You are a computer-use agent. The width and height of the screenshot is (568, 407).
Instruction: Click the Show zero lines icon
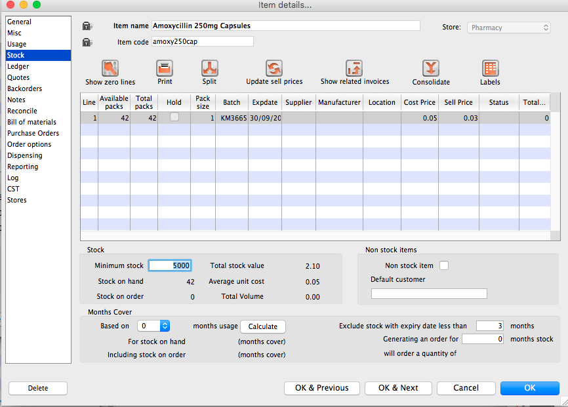110,68
